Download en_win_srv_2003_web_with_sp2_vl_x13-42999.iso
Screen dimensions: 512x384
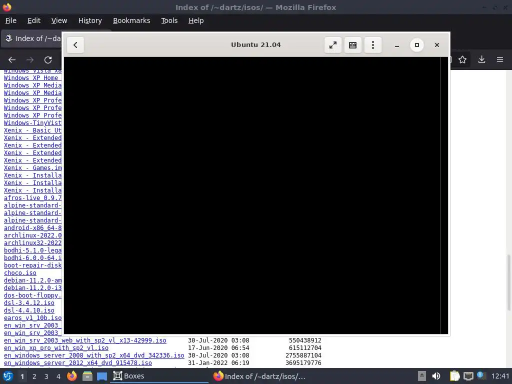point(85,340)
